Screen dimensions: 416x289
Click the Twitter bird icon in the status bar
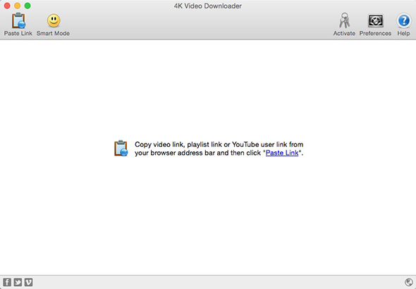[x=18, y=282]
